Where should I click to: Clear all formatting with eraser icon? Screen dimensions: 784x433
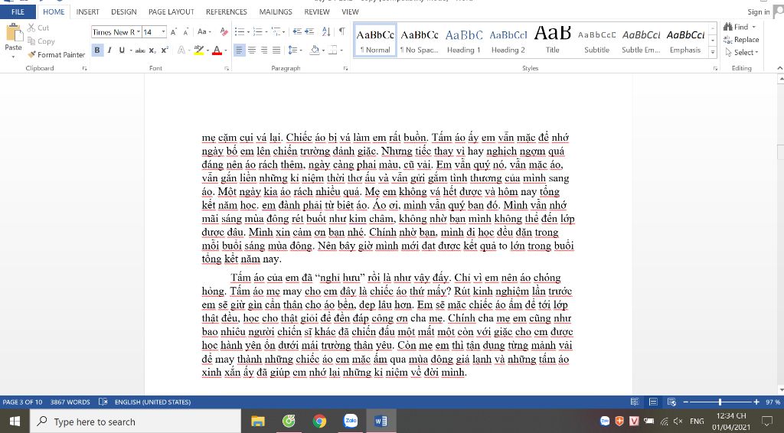pos(224,32)
